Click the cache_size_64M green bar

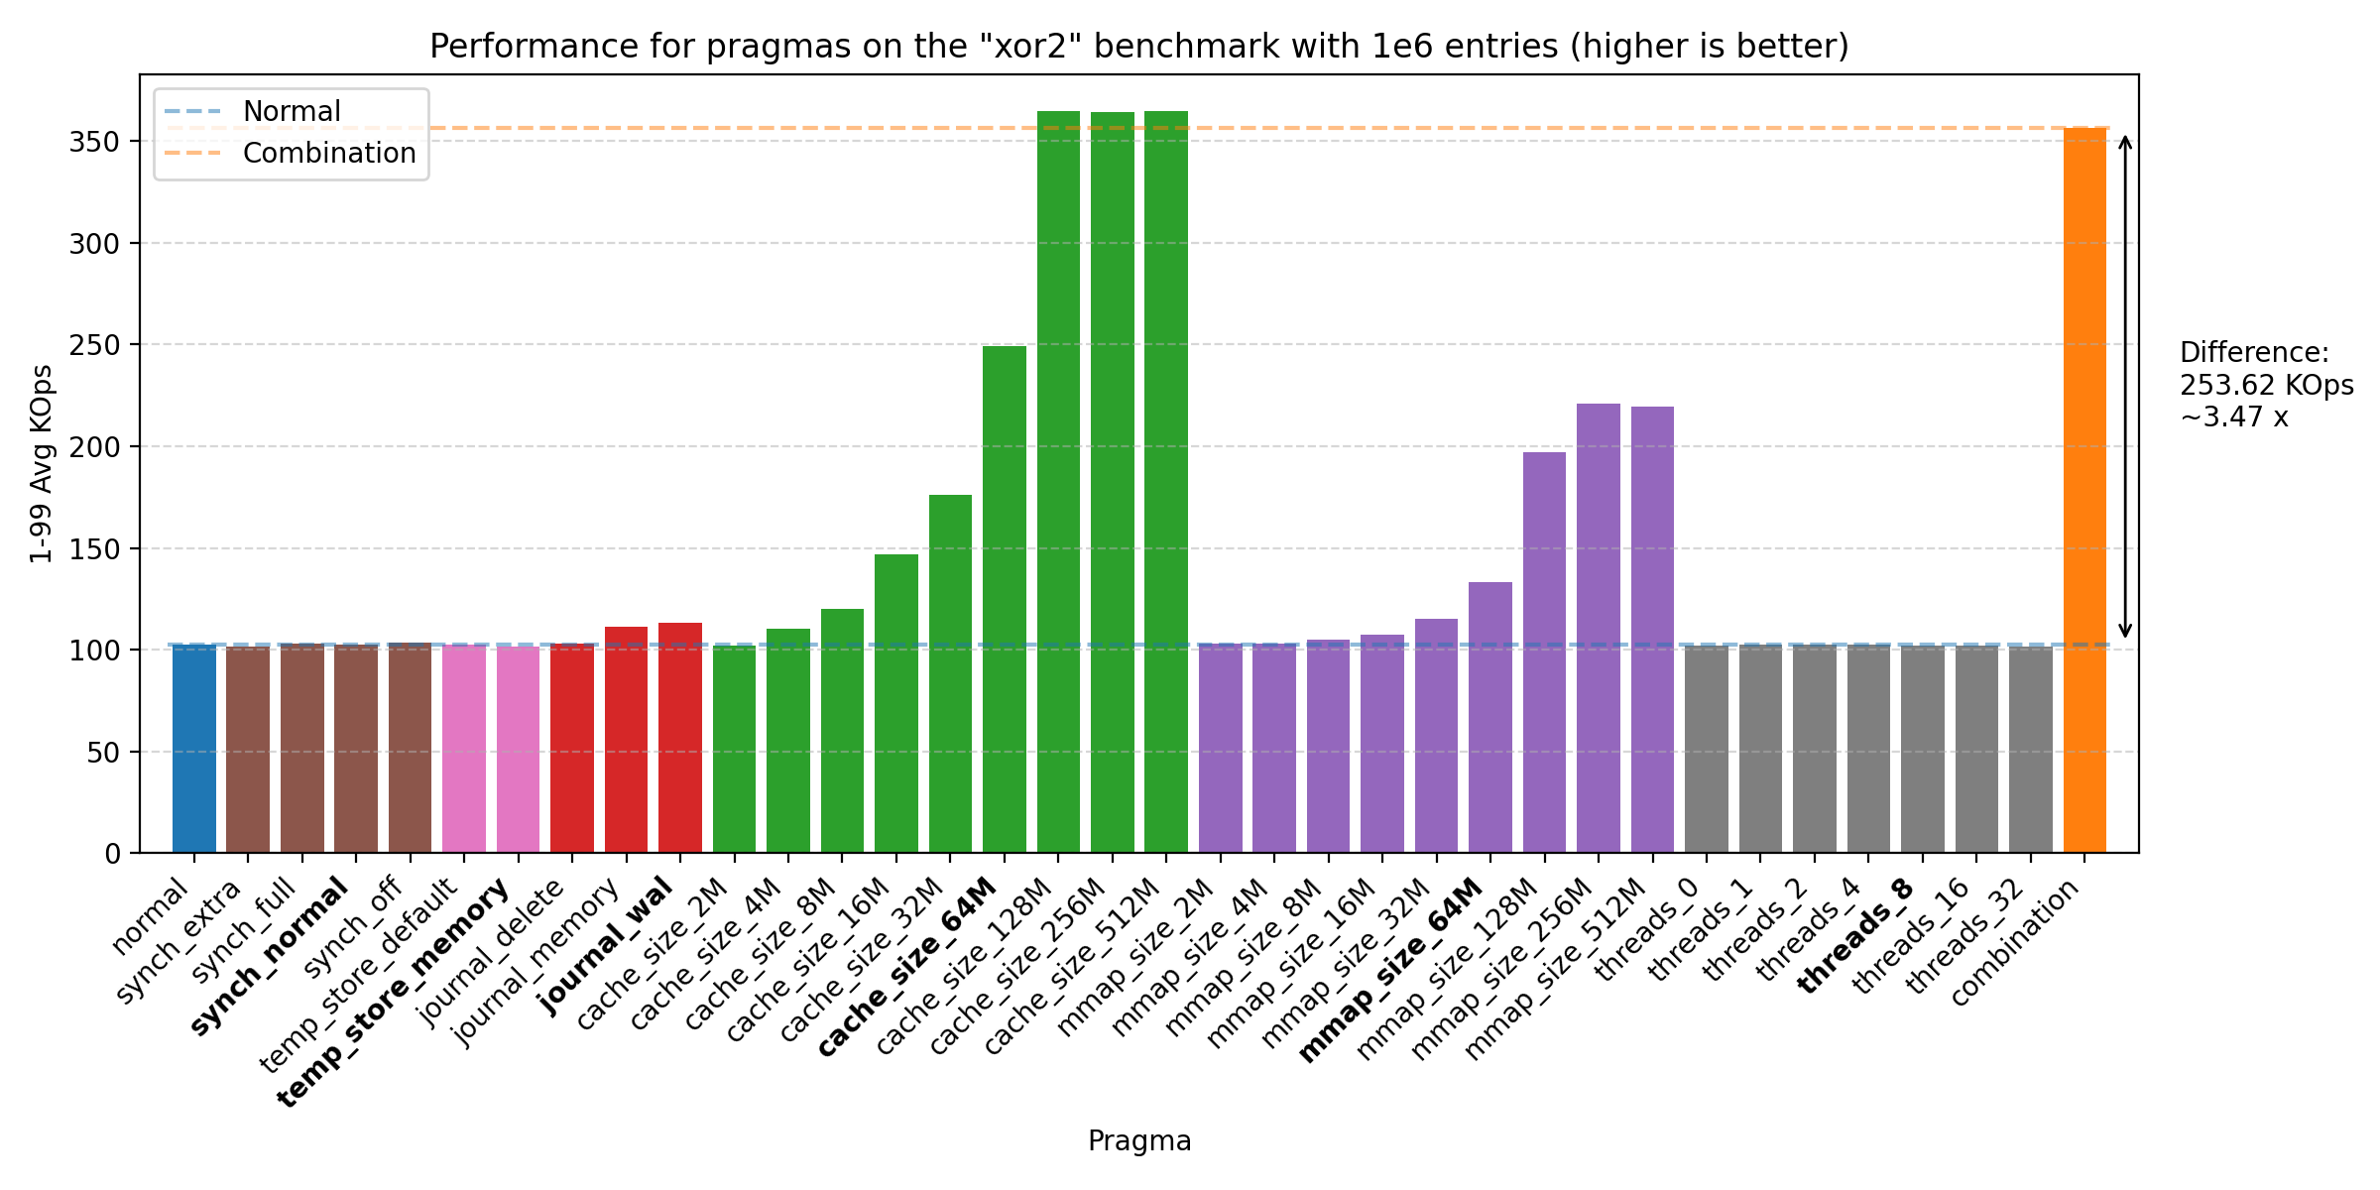[1004, 599]
